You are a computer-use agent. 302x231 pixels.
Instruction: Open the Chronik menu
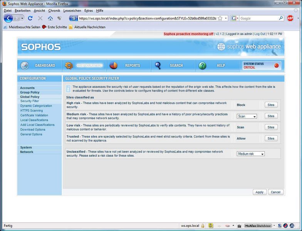54,11
